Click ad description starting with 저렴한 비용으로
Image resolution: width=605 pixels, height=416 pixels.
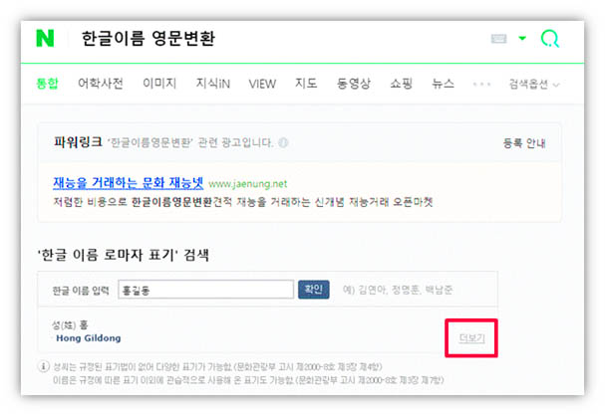pos(243,202)
